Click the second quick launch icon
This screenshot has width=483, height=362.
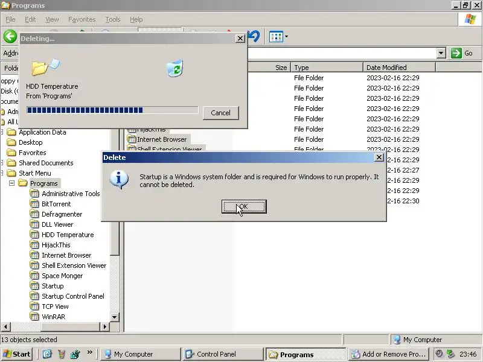[x=62, y=354]
